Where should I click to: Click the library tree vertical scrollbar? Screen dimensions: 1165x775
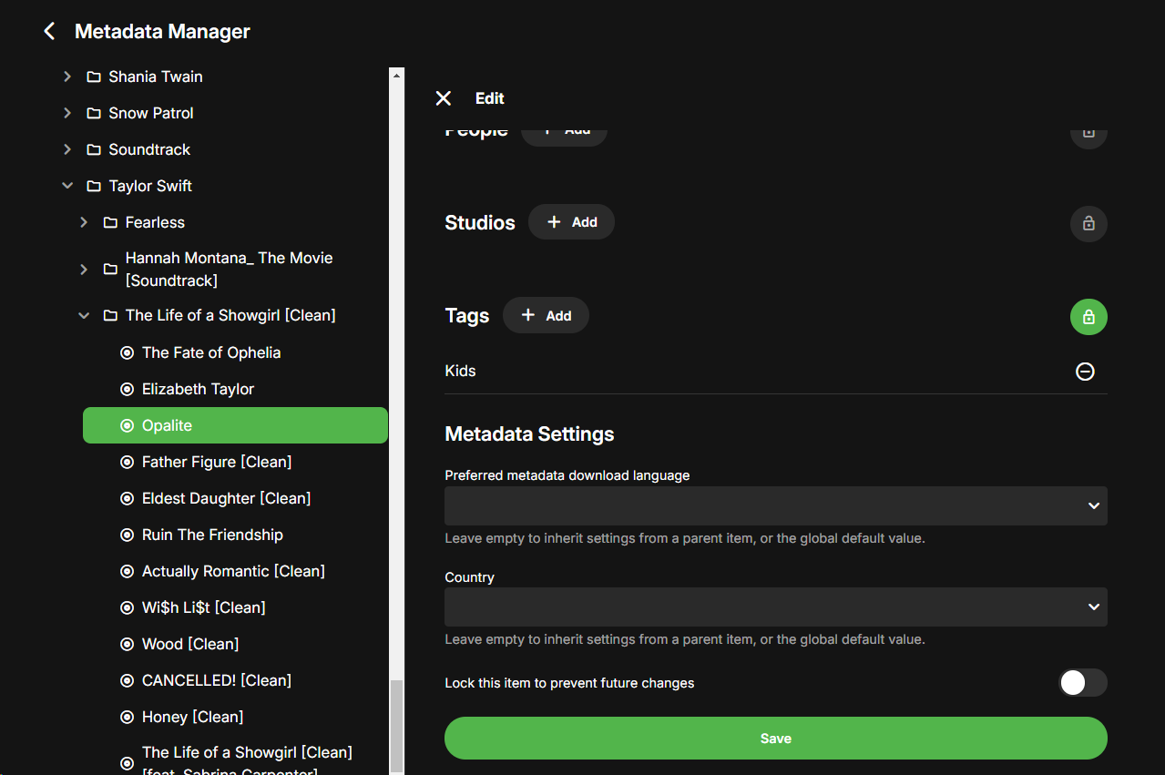(396, 724)
